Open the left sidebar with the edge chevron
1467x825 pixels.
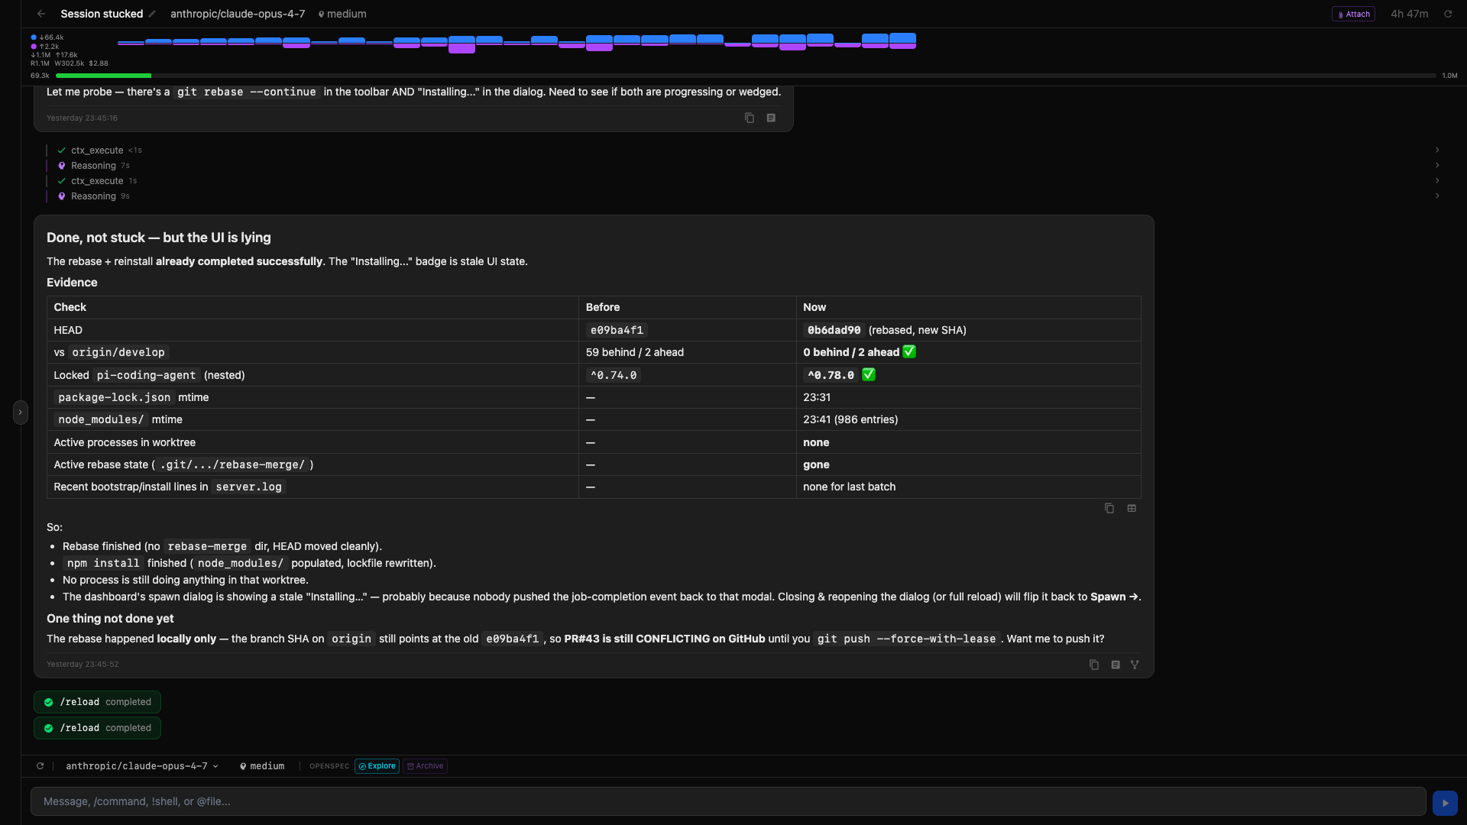(21, 412)
